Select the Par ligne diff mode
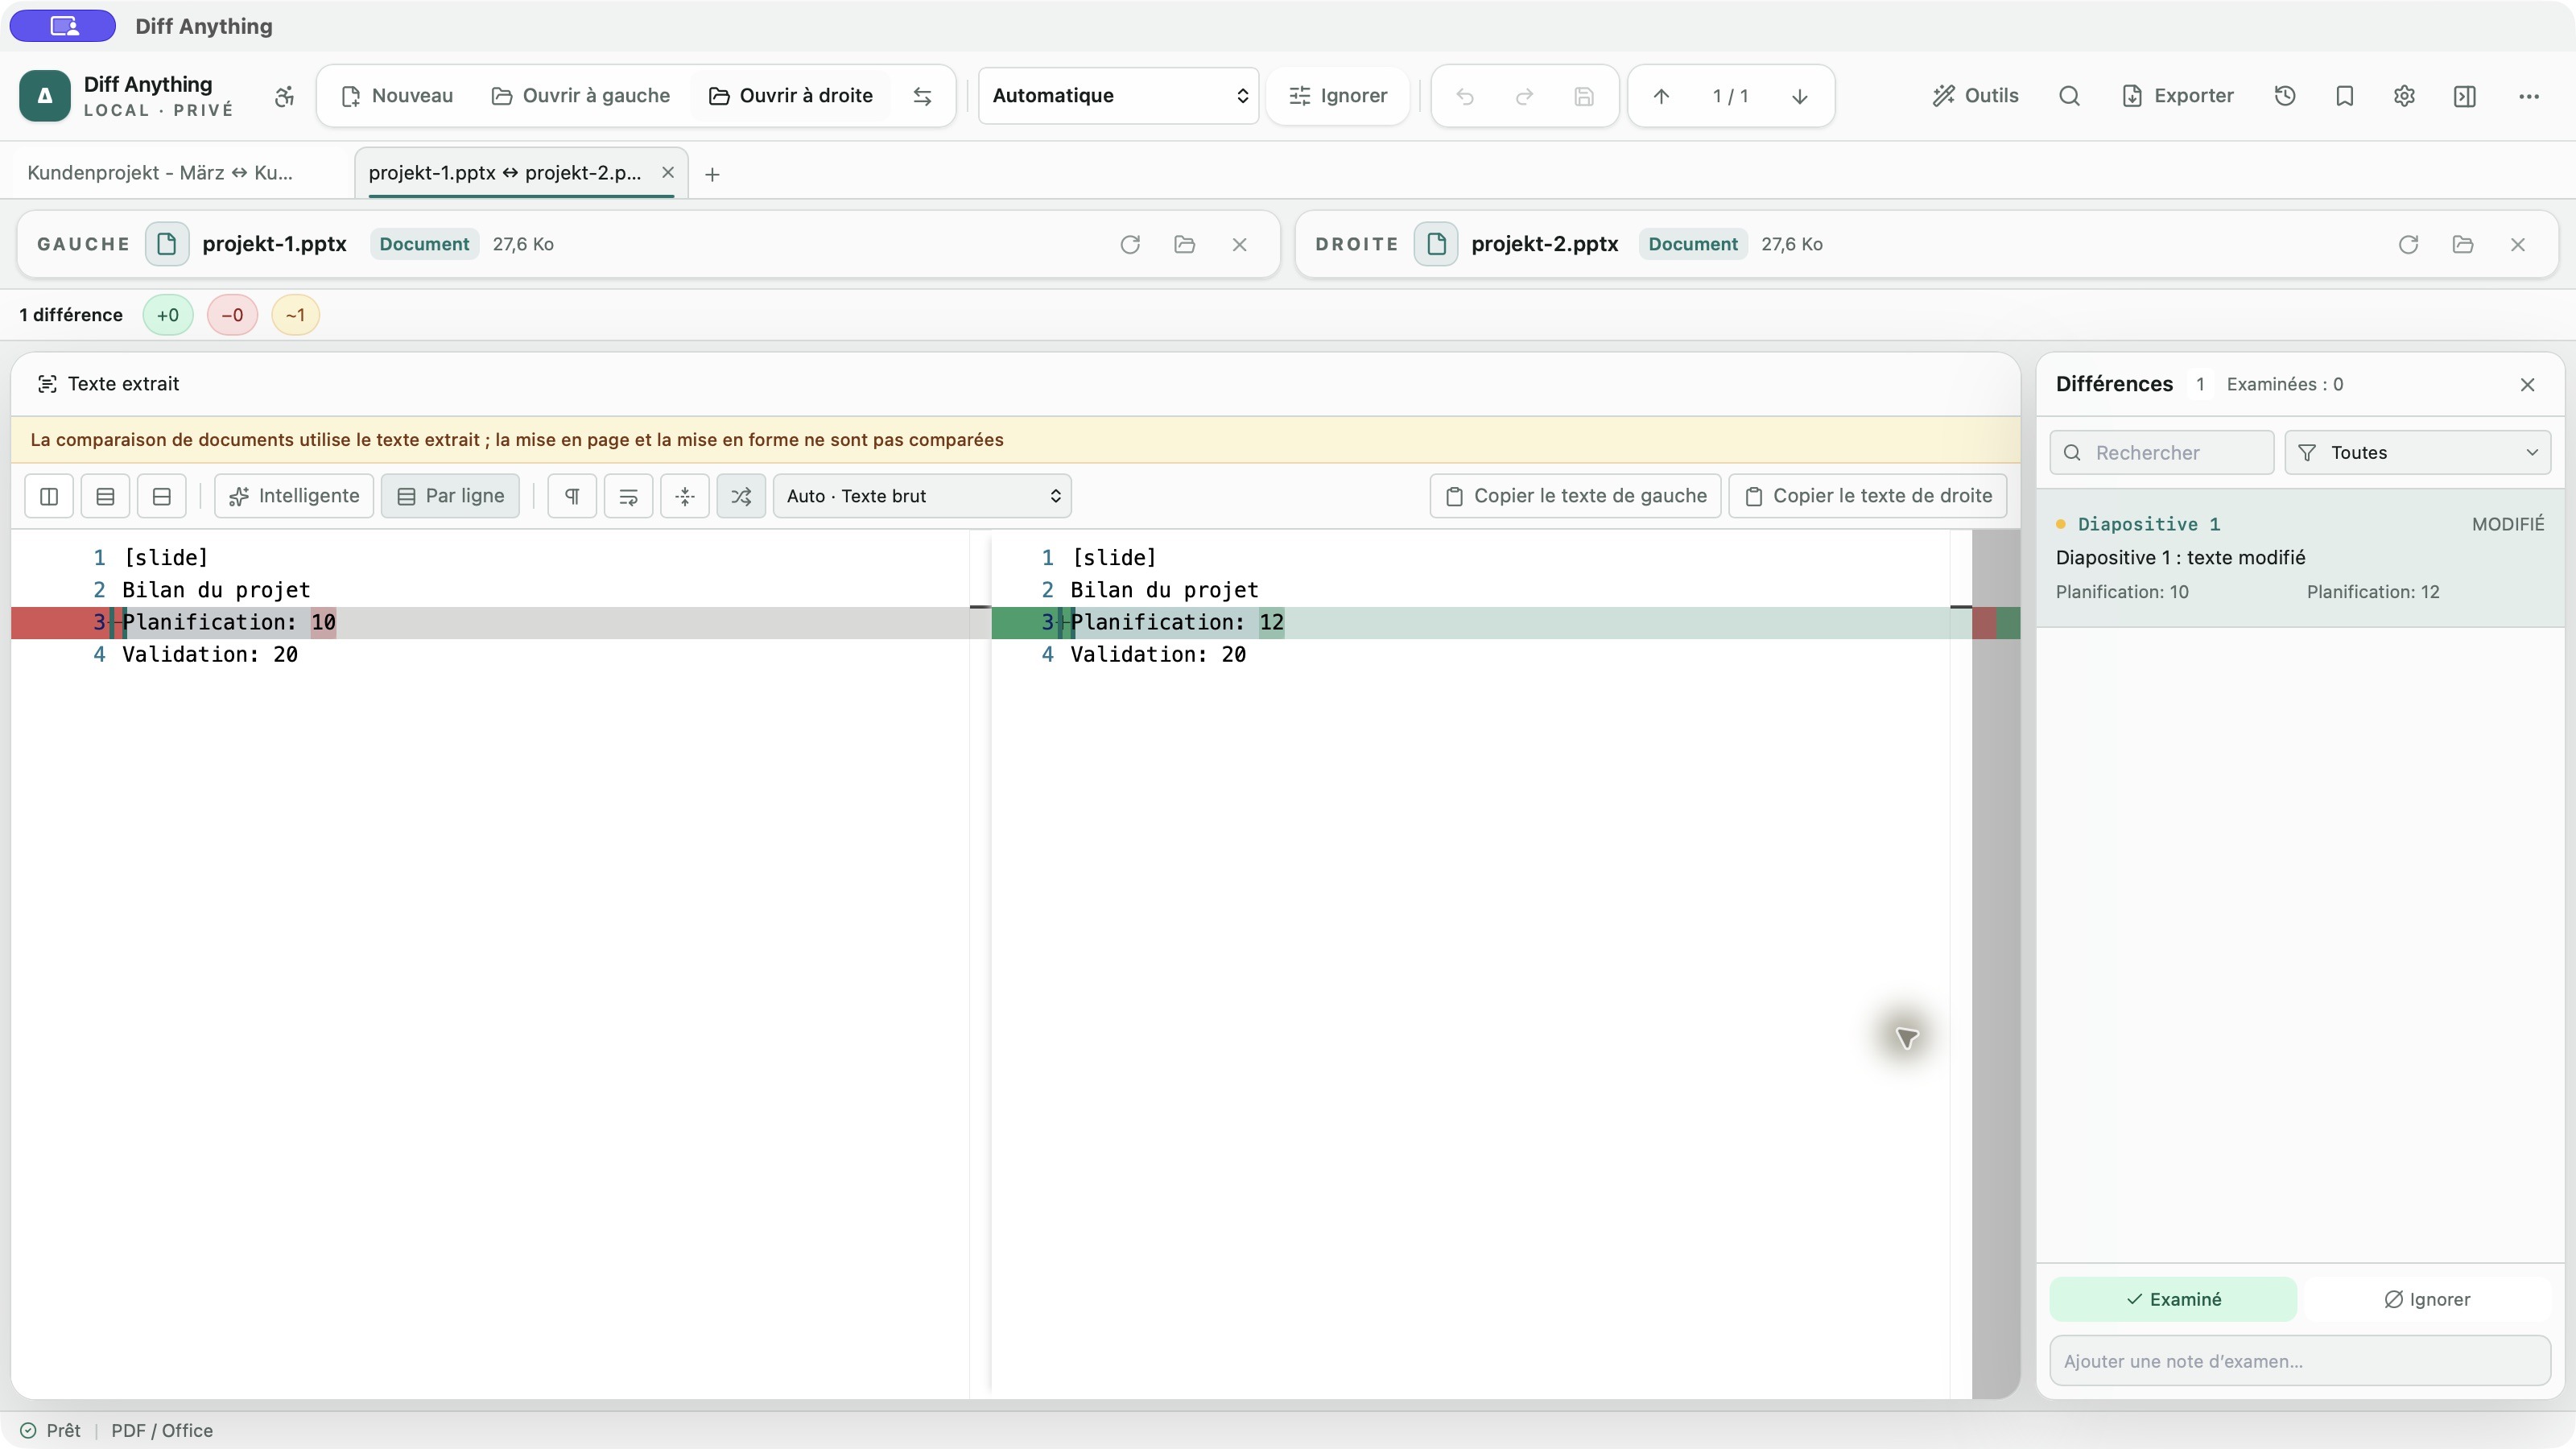The height and width of the screenshot is (1449, 2576). (450, 496)
